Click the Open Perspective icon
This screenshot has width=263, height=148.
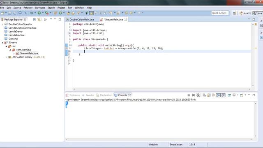pos(235,13)
